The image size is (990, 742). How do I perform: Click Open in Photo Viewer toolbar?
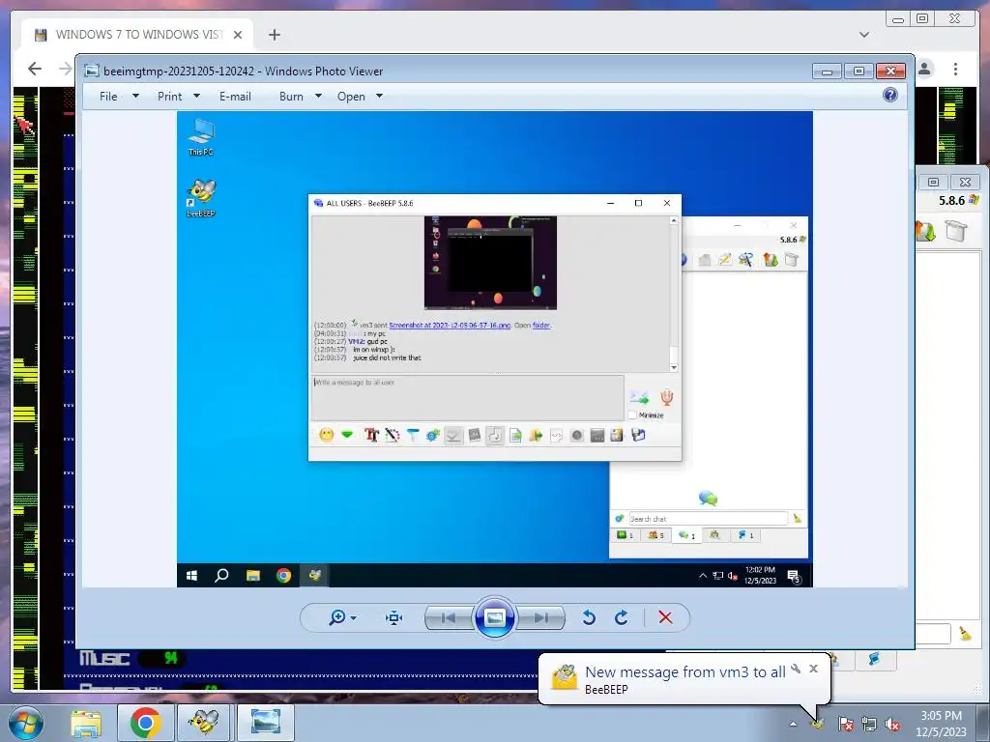click(351, 97)
